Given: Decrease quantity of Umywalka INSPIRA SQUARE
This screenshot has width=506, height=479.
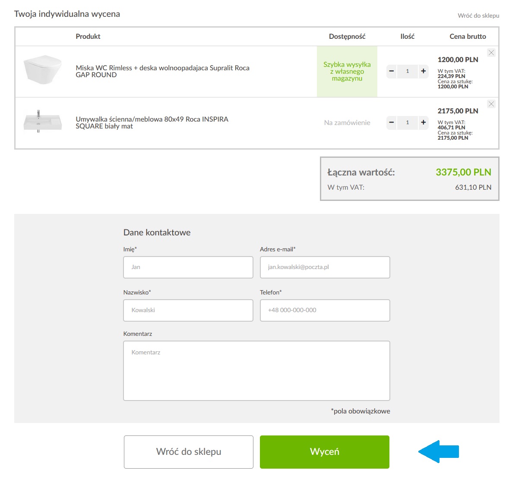Looking at the screenshot, I should click(391, 122).
